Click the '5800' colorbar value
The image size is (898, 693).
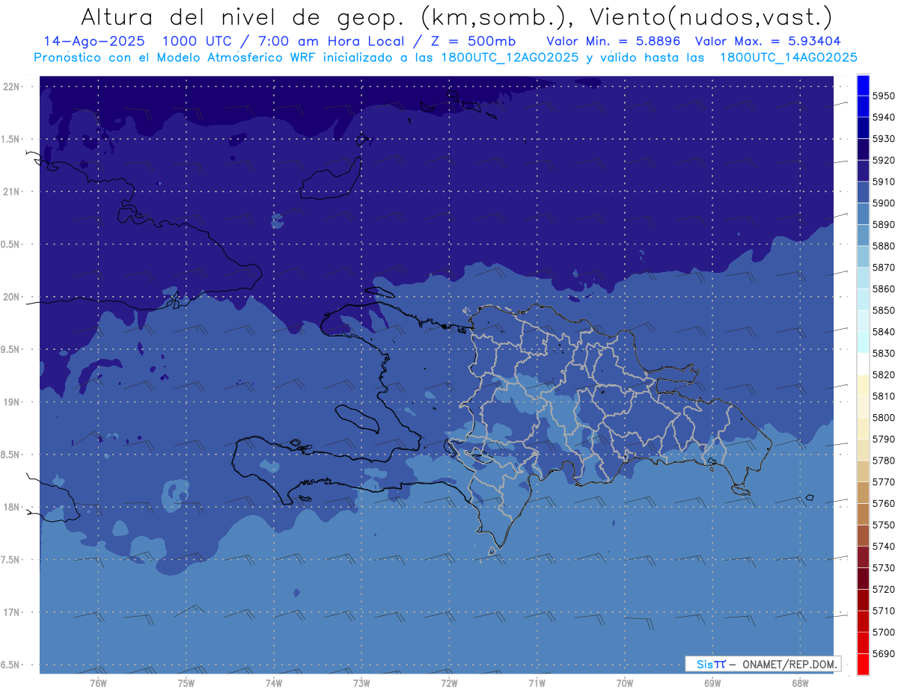click(884, 417)
